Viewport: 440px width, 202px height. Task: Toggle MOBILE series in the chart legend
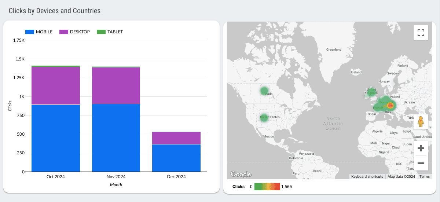pos(39,32)
